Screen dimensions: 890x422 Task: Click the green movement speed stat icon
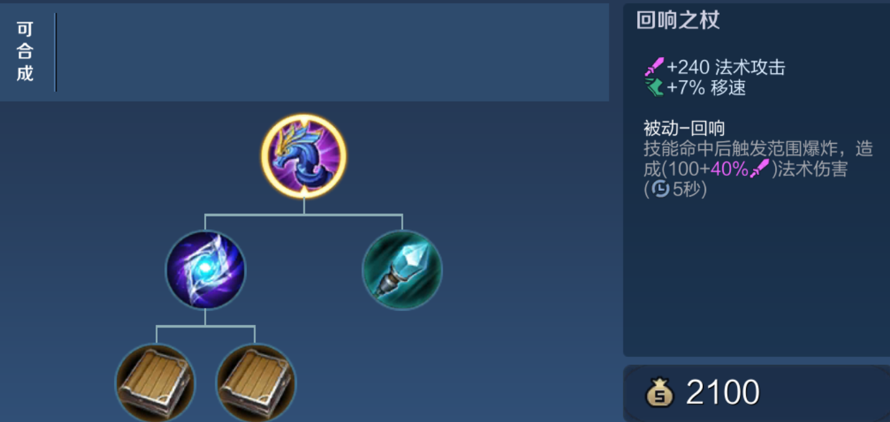[x=654, y=87]
